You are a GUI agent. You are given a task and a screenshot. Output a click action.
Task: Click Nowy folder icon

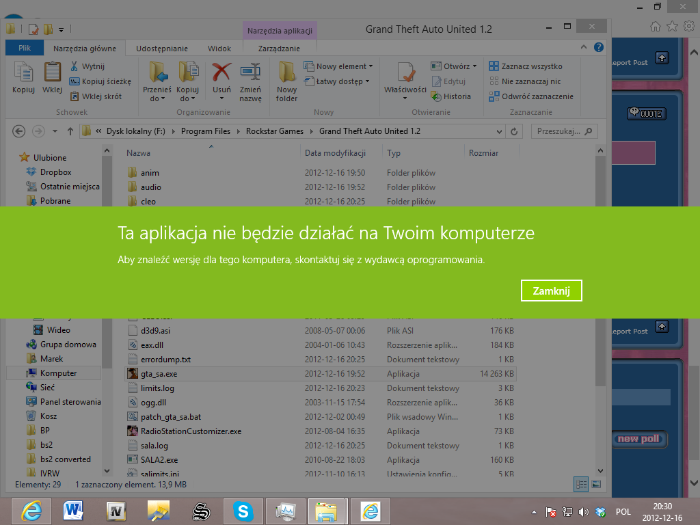pyautogui.click(x=286, y=81)
